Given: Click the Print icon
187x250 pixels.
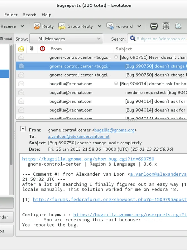Looking at the screenshot, I should pos(154,26).
